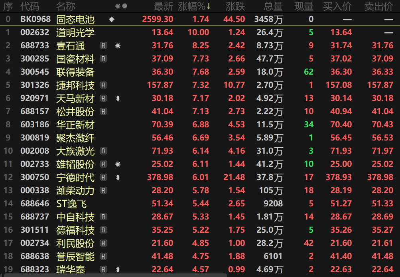This screenshot has width=400, height=277.
Task: Click the R badge beside 利民股份
Action: 103,243
